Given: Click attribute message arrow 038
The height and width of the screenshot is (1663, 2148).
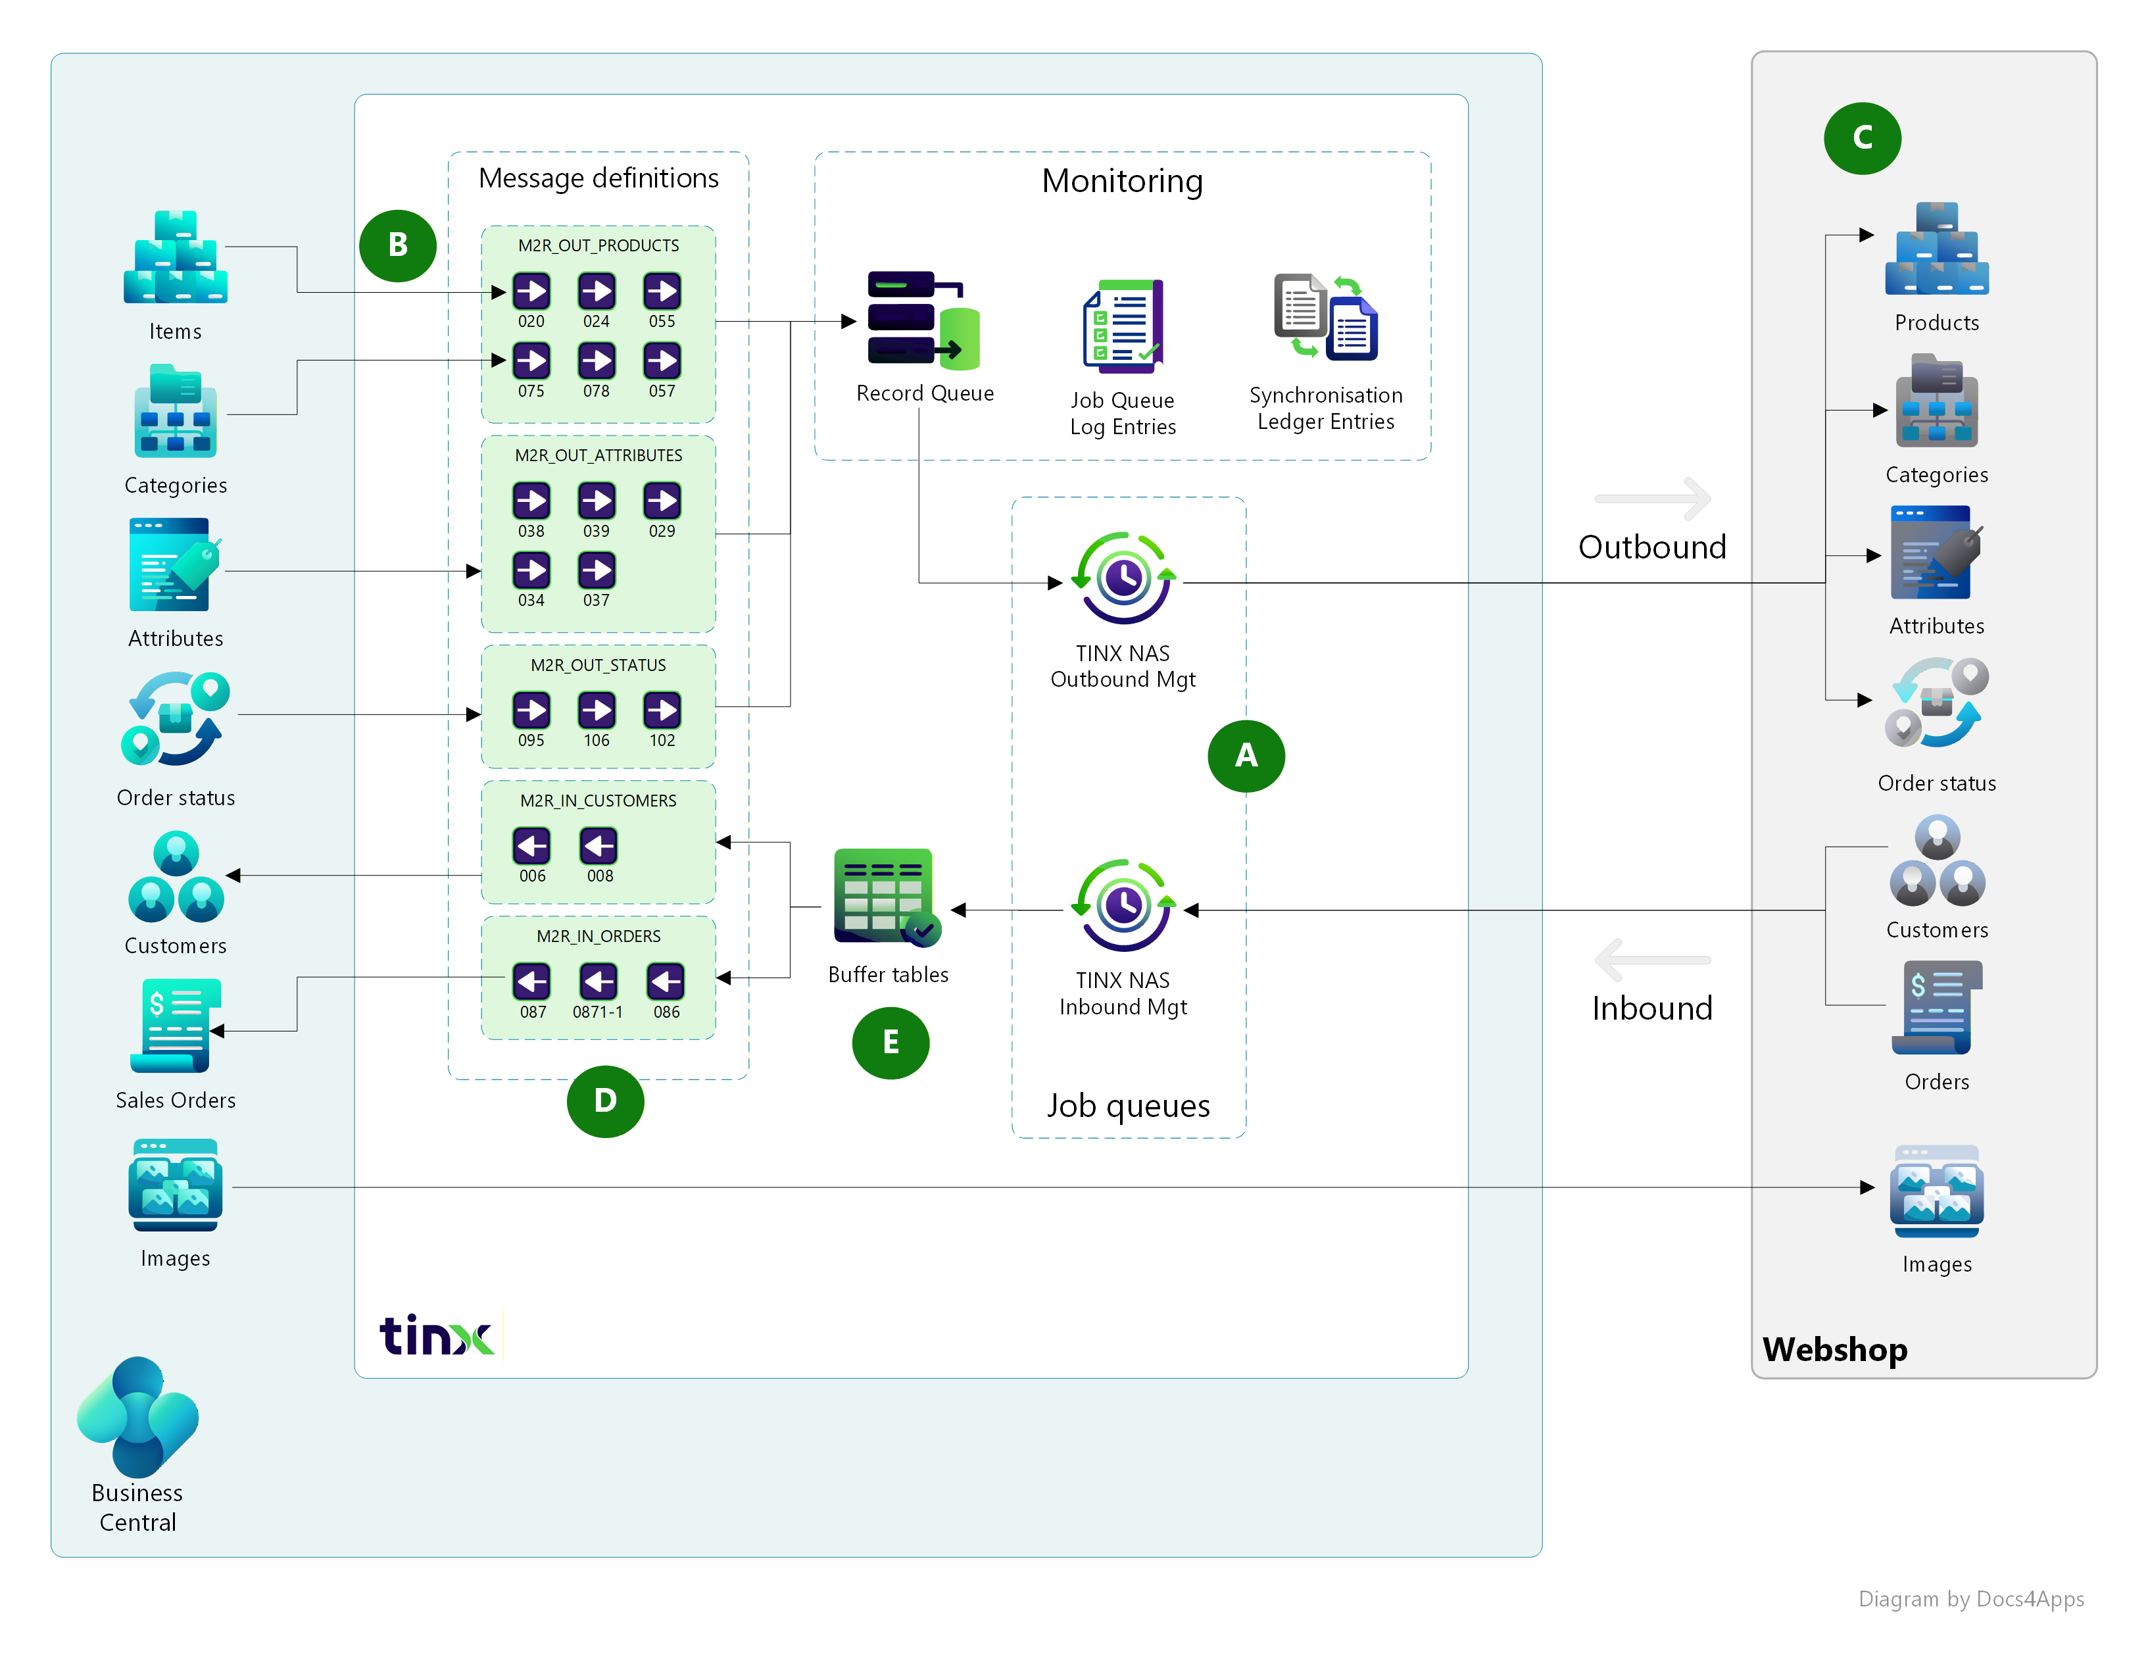Looking at the screenshot, I should pos(531,501).
